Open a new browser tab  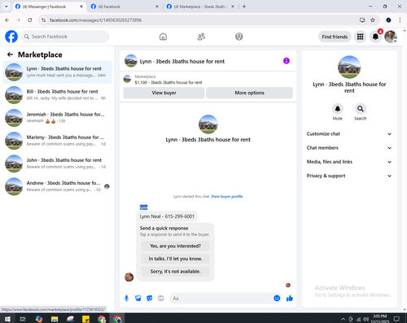pyautogui.click(x=244, y=7)
